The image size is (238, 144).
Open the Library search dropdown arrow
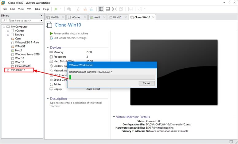(41, 21)
